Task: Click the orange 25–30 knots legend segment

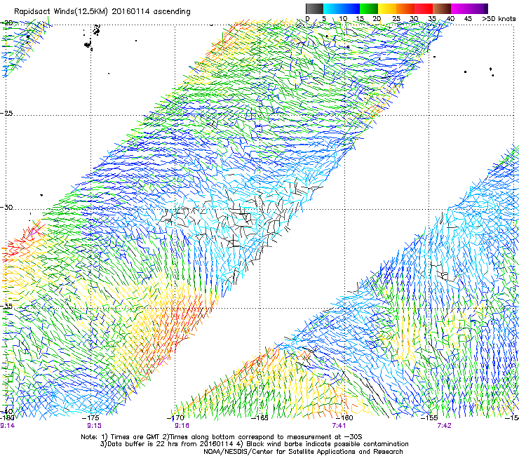Action: tap(405, 8)
